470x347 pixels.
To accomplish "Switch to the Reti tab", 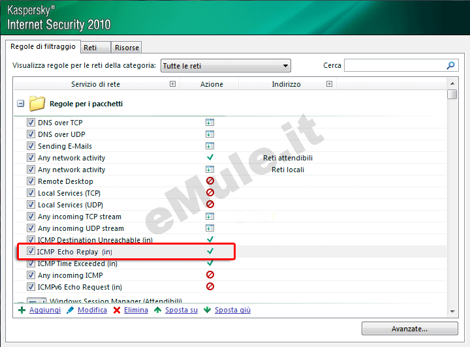I will pos(95,48).
